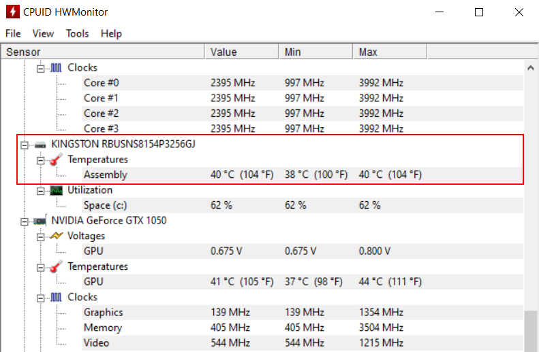Click Assembly value 40 °C (104 °F)
This screenshot has width=539, height=352.
pyautogui.click(x=242, y=175)
